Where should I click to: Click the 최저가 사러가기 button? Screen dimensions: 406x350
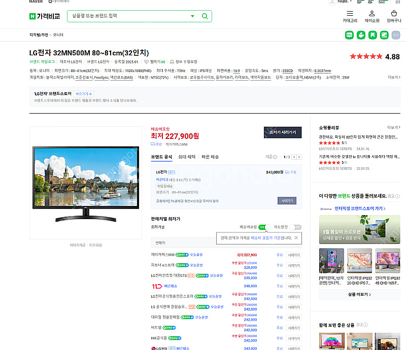point(283,132)
